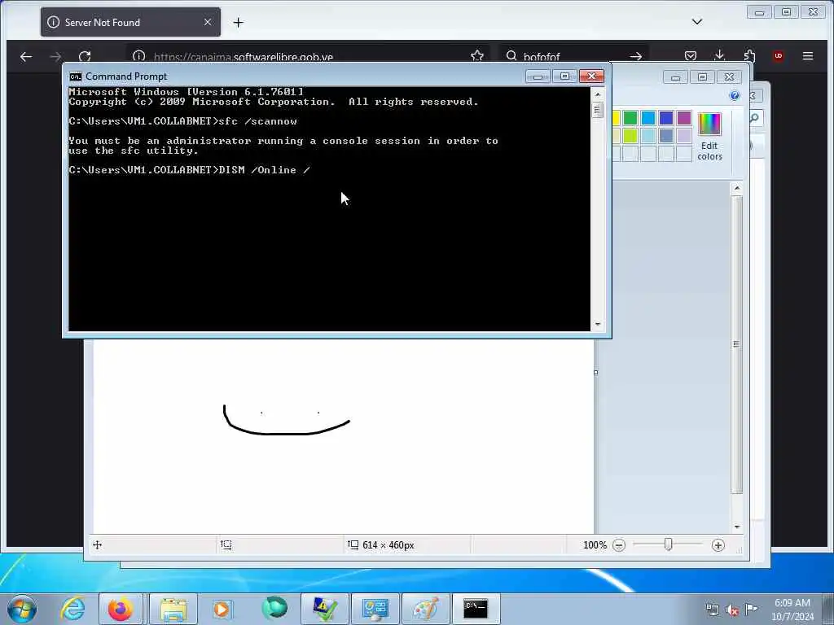The height and width of the screenshot is (625, 834).
Task: Pick the blue-gray swatch in Paint
Action: tap(666, 136)
